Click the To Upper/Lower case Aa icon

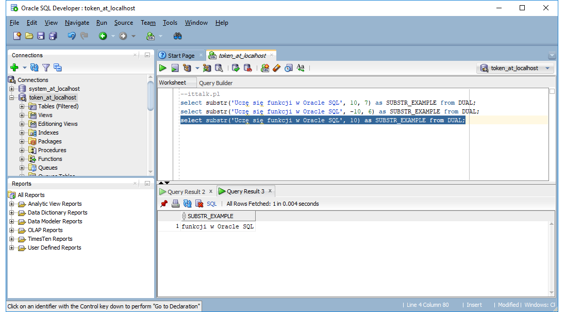pos(301,68)
